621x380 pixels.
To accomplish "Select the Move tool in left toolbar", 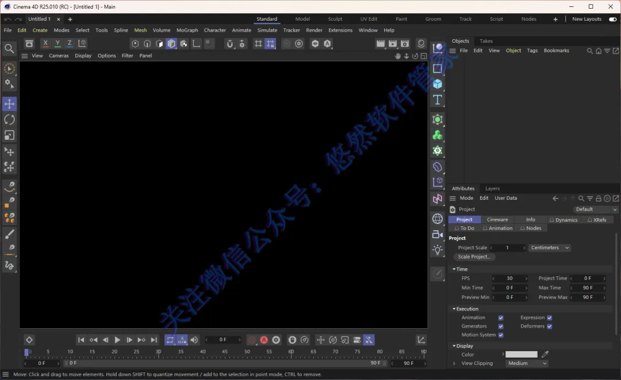I will click(x=10, y=104).
